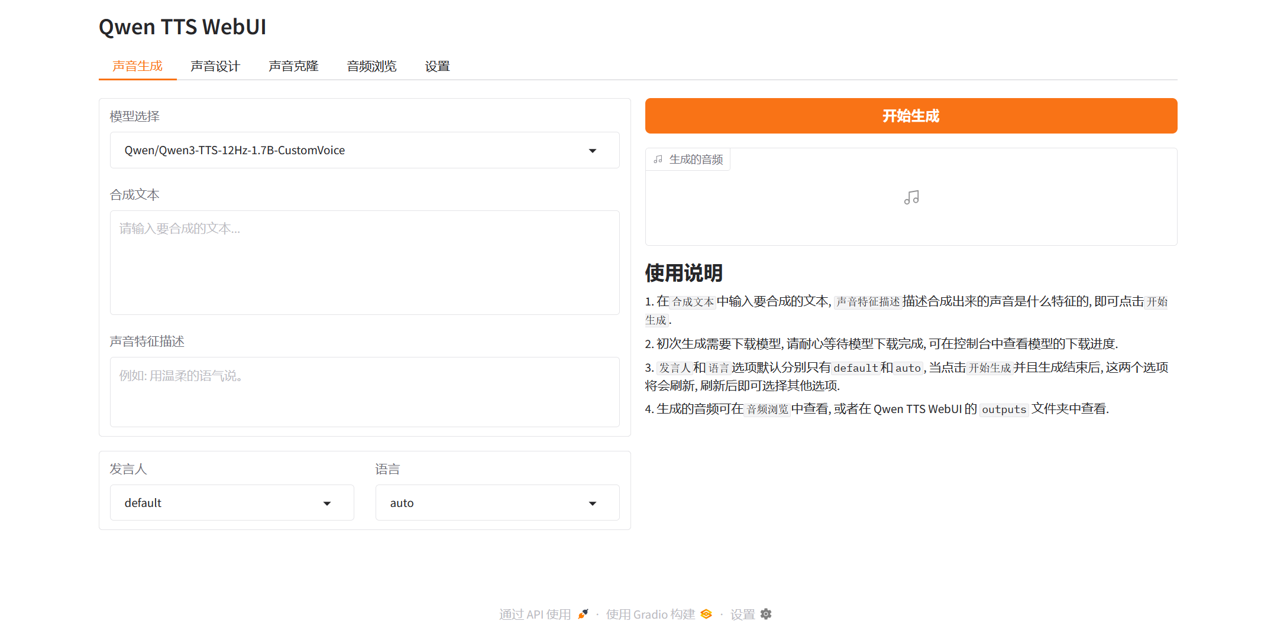Switch to the 声音克隆 tab
The width and height of the screenshot is (1274, 634).
tap(293, 66)
